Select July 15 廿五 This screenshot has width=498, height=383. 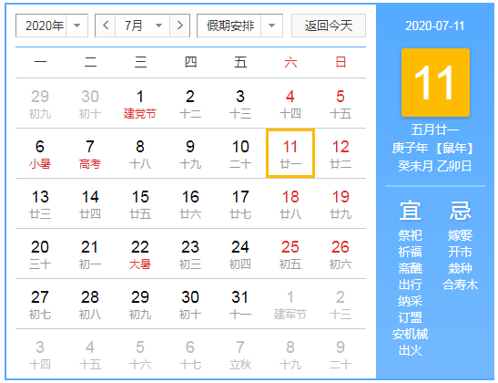140,204
